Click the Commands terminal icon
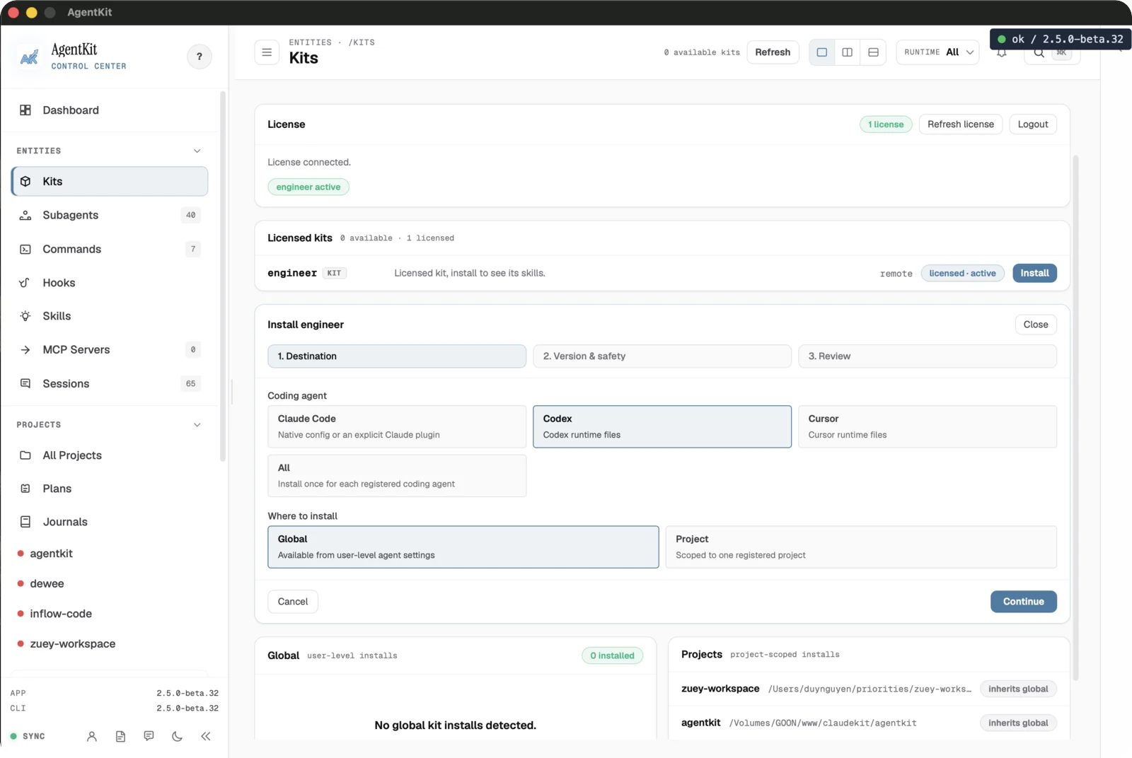1132x758 pixels. tap(25, 249)
